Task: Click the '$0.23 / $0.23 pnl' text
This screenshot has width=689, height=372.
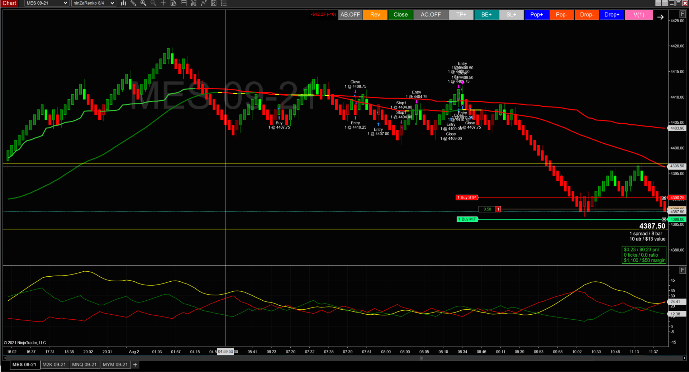Action: click(641, 250)
